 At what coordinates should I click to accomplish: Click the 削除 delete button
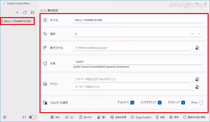(x=160, y=117)
